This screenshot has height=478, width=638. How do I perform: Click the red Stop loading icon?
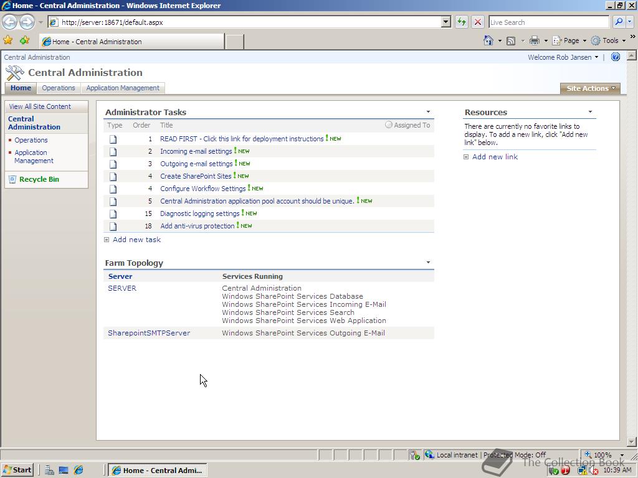click(478, 22)
